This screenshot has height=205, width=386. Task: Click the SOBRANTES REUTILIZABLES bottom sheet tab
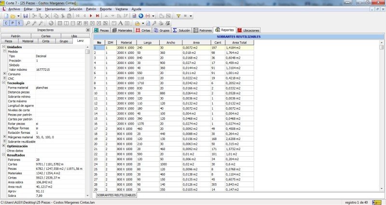click(x=115, y=195)
